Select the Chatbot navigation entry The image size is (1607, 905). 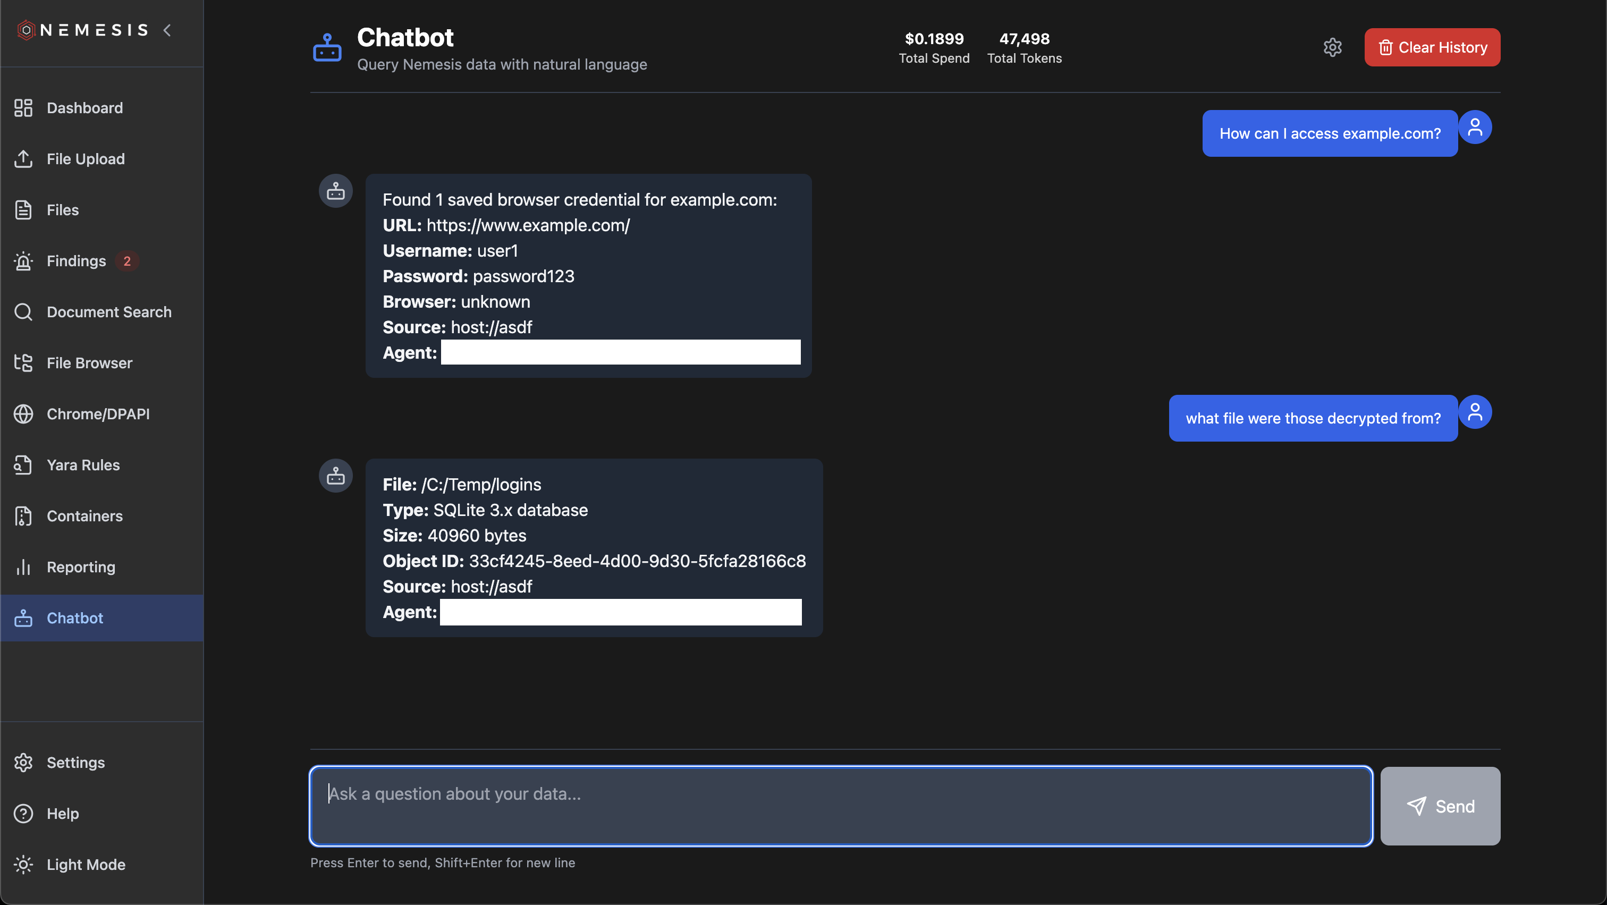[x=75, y=618]
